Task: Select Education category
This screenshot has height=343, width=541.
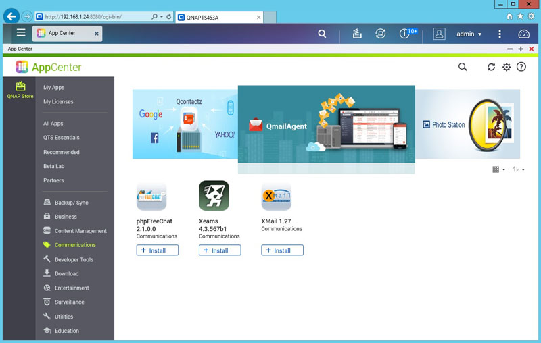Action: 61,331
